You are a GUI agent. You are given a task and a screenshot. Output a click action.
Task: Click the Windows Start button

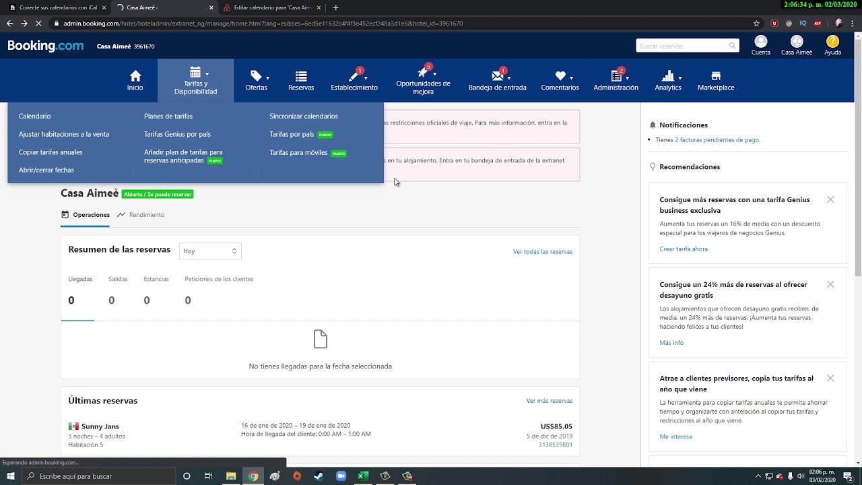coord(11,476)
